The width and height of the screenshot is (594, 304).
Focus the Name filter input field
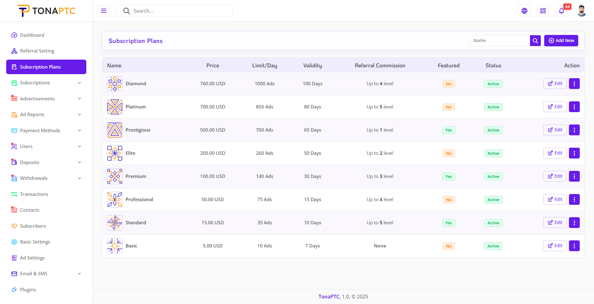[500, 40]
